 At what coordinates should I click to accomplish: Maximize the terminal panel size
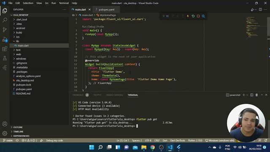point(262,95)
